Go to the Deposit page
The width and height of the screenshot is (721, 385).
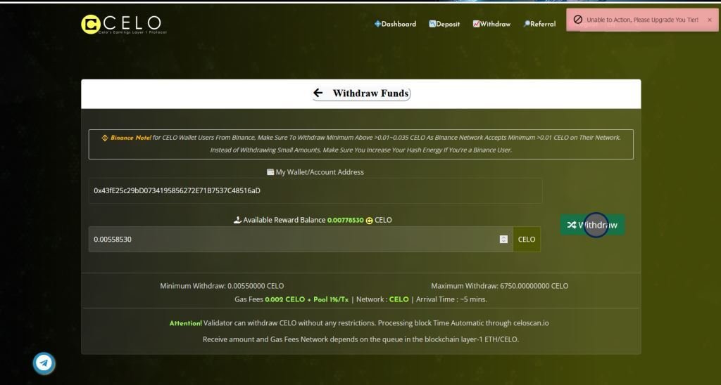click(444, 24)
